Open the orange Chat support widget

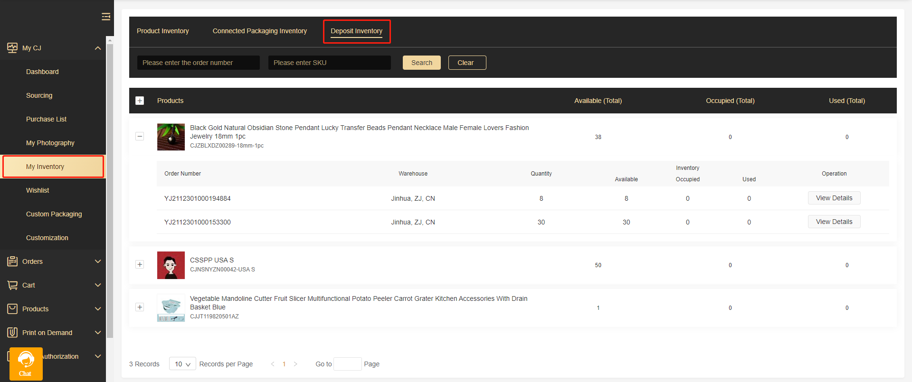pyautogui.click(x=26, y=363)
